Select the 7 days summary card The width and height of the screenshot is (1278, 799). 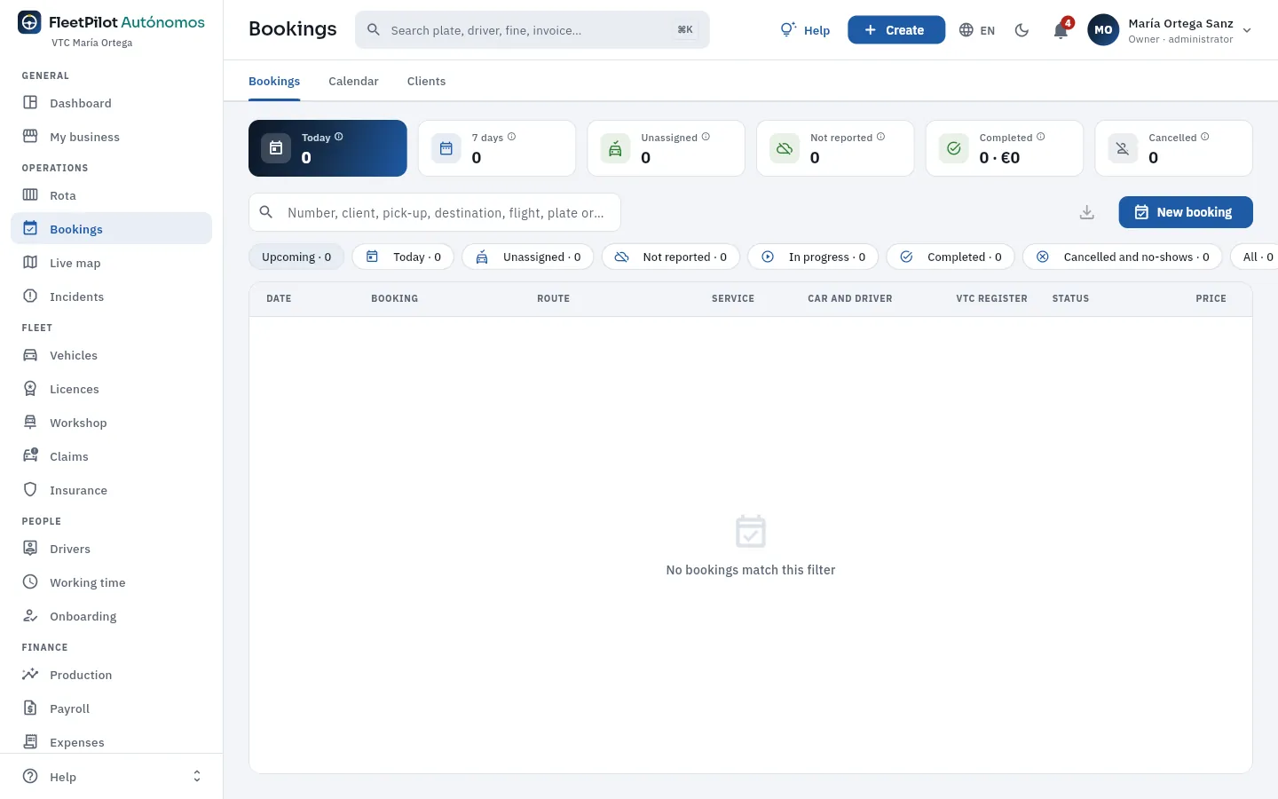point(497,148)
